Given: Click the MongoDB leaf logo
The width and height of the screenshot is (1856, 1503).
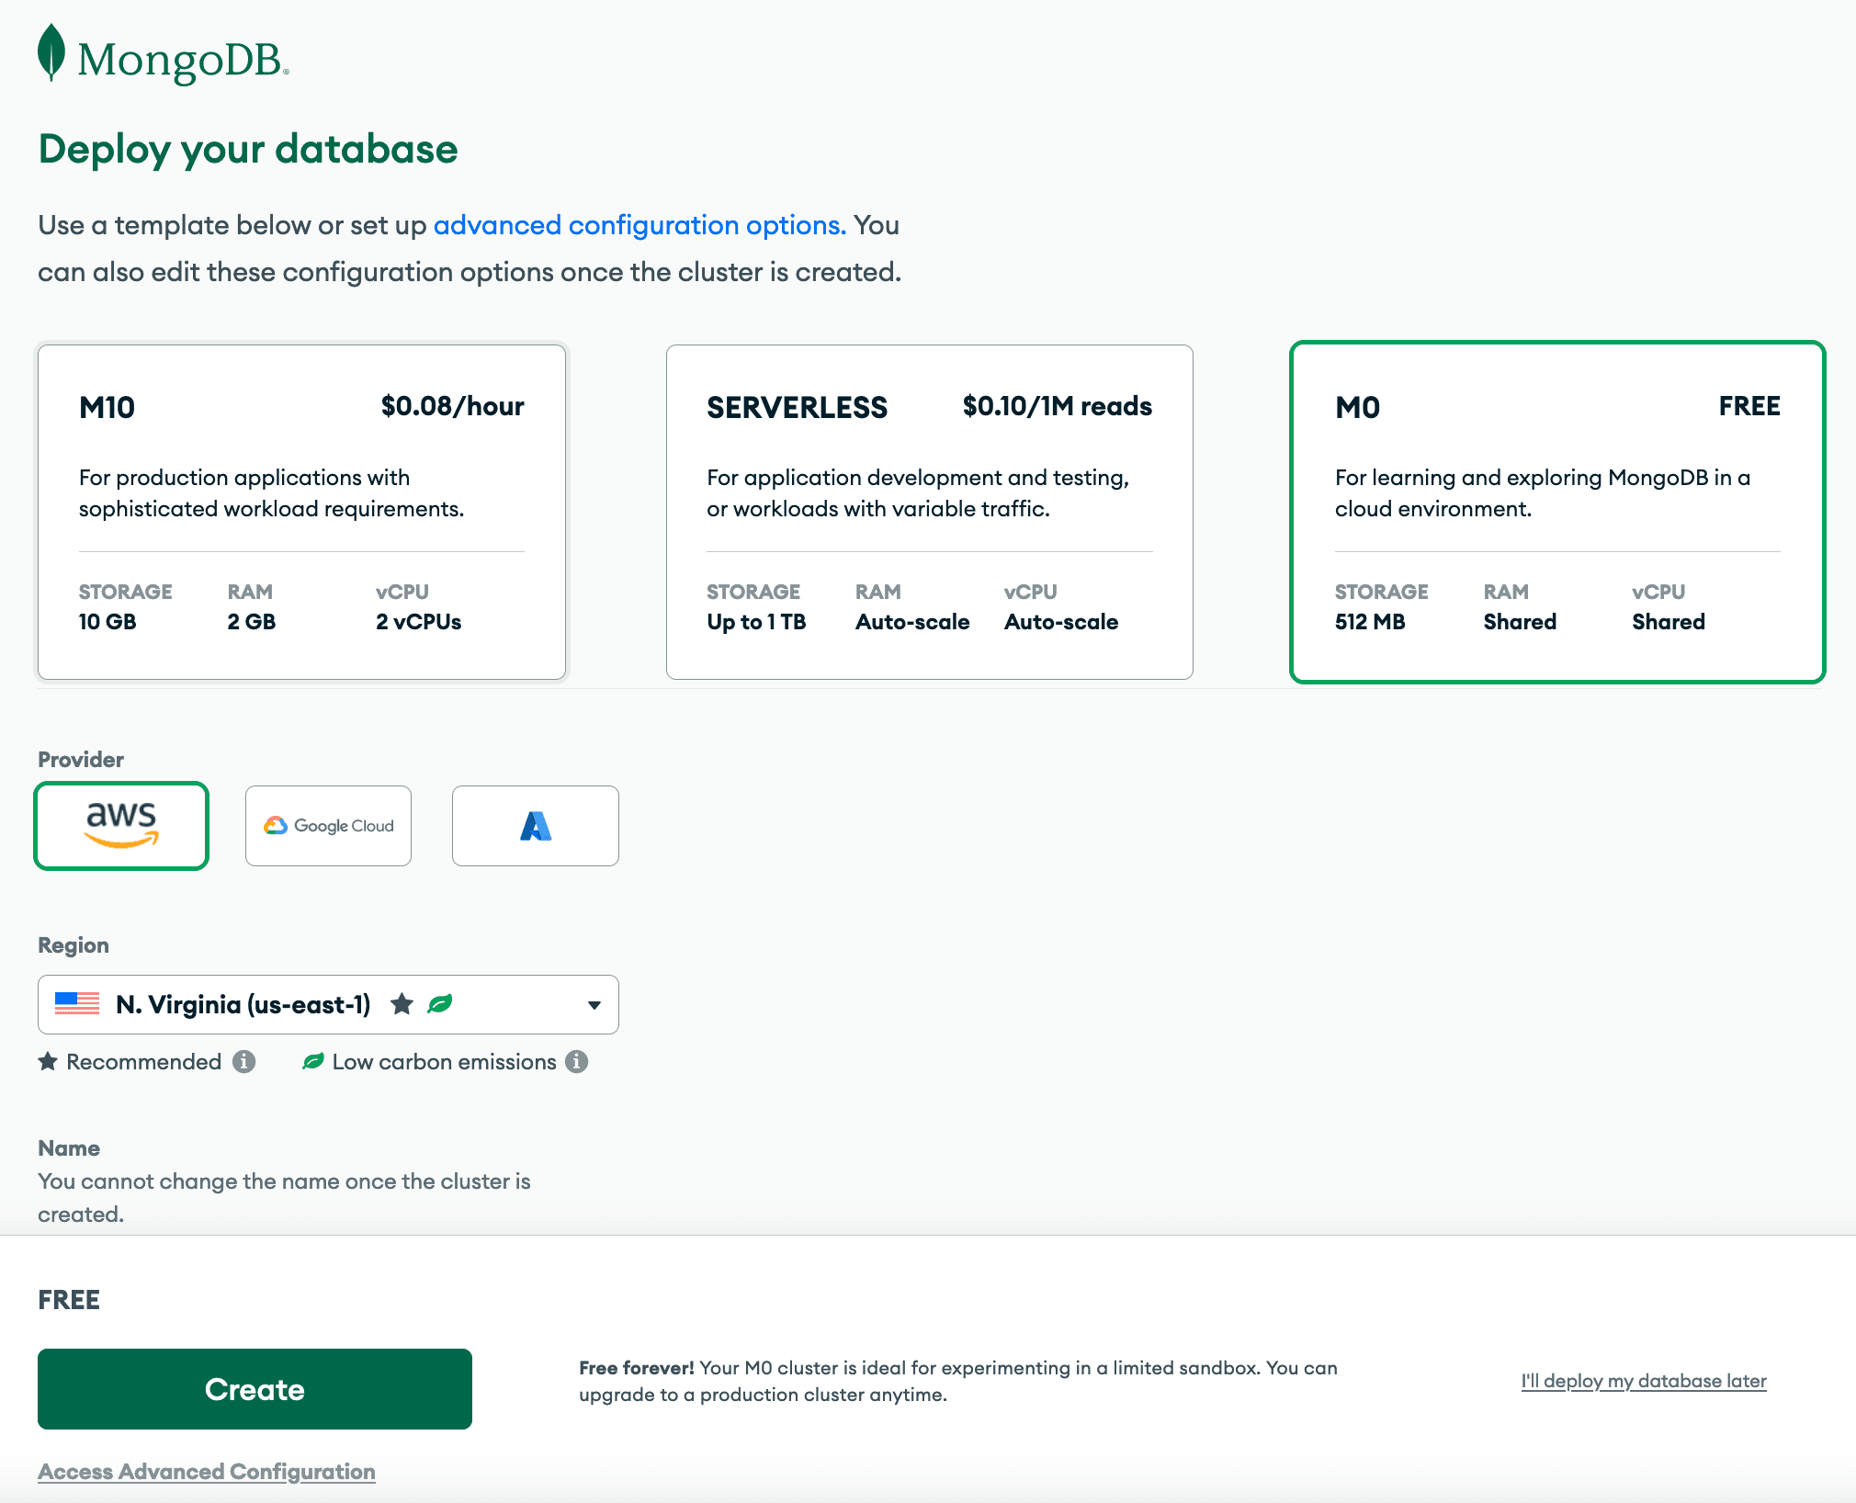Looking at the screenshot, I should point(51,53).
